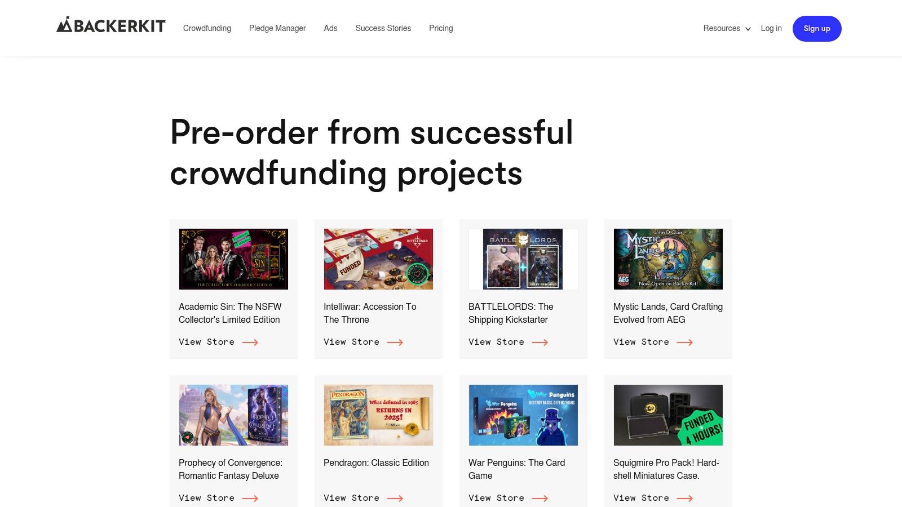Go to Pledge Manager page
This screenshot has height=507, width=902.
(x=277, y=28)
